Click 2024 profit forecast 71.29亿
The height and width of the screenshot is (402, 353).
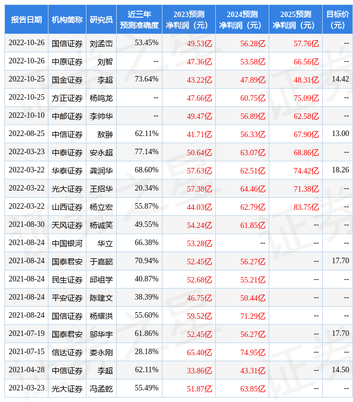click(253, 316)
